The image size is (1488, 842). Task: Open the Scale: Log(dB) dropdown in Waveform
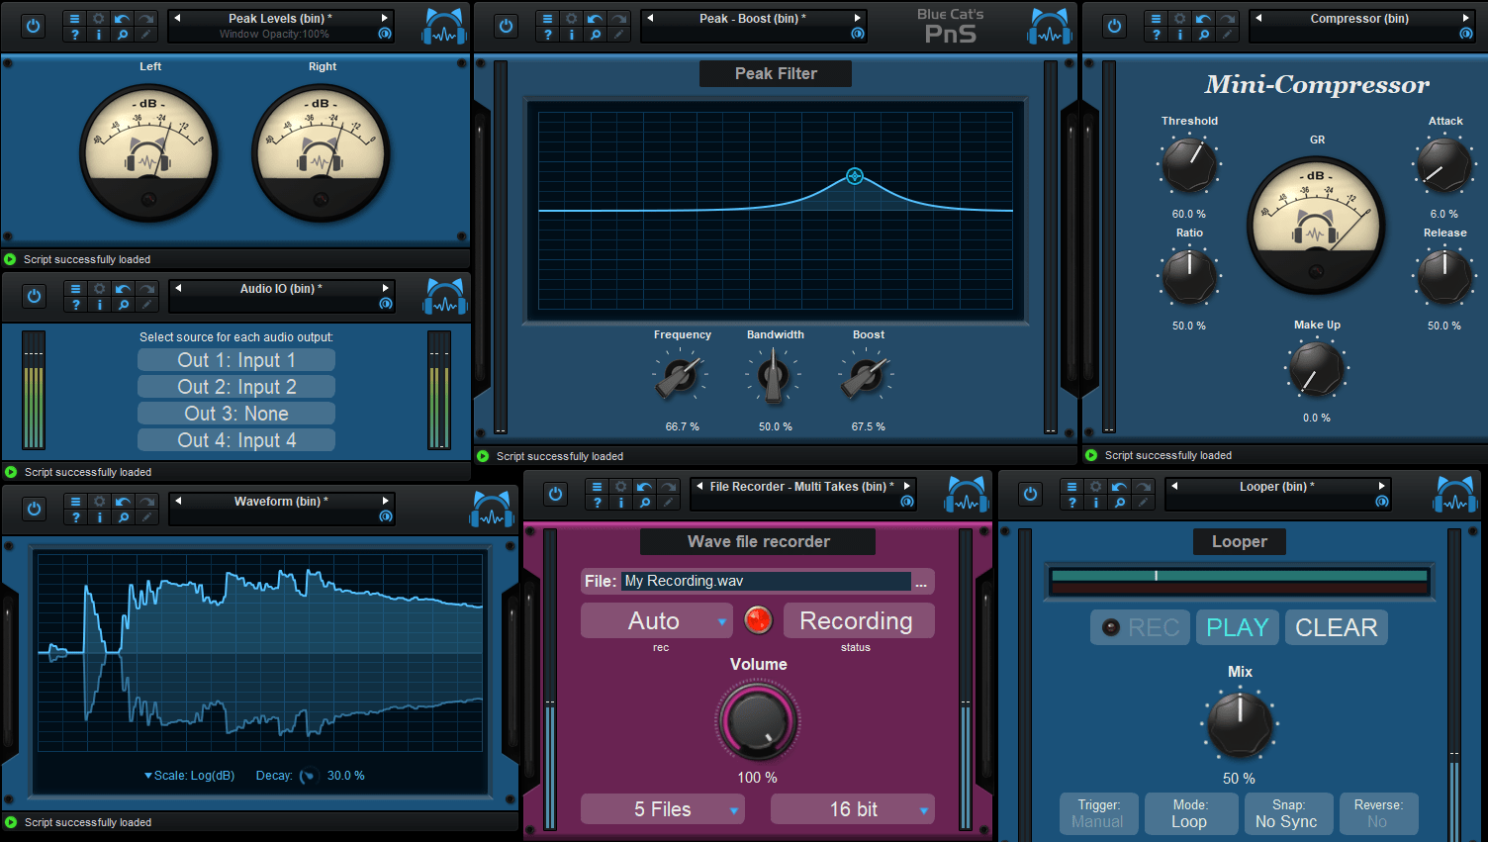[x=190, y=776]
